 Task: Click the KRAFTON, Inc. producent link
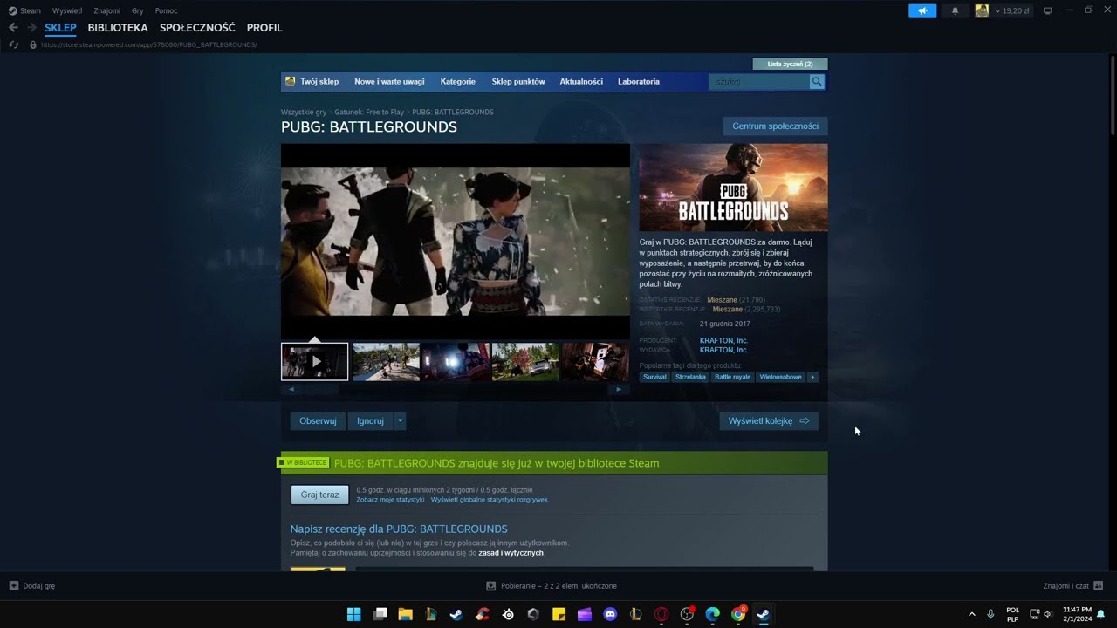coord(723,340)
